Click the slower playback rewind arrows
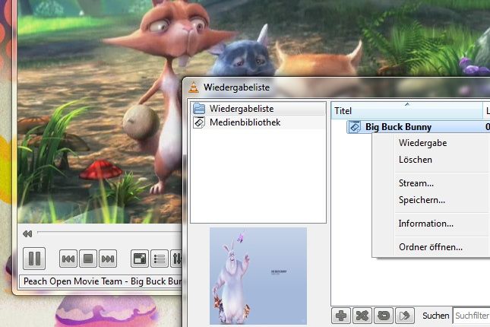This screenshot has height=327, width=490. (27, 233)
